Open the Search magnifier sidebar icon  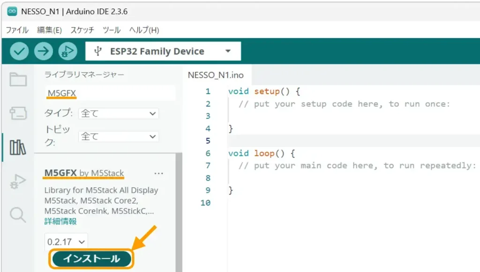click(x=18, y=215)
